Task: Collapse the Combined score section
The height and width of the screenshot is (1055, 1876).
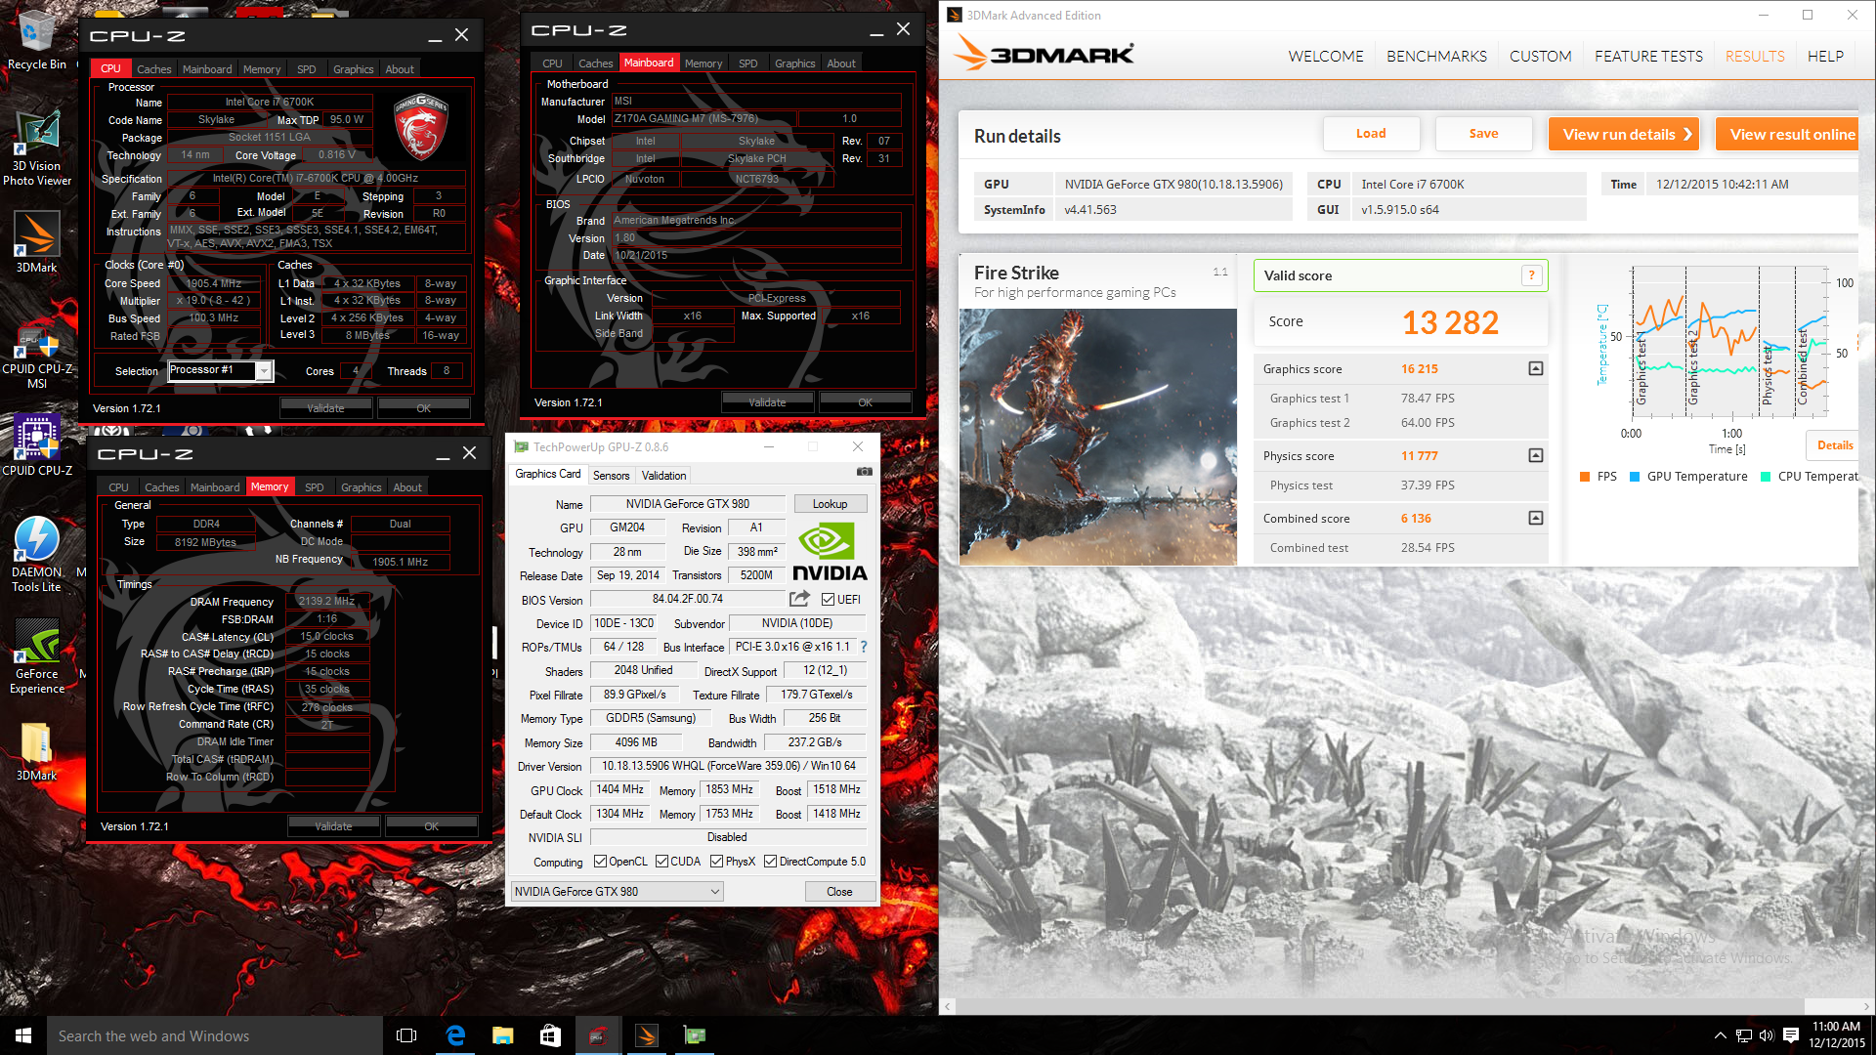Action: pyautogui.click(x=1535, y=518)
